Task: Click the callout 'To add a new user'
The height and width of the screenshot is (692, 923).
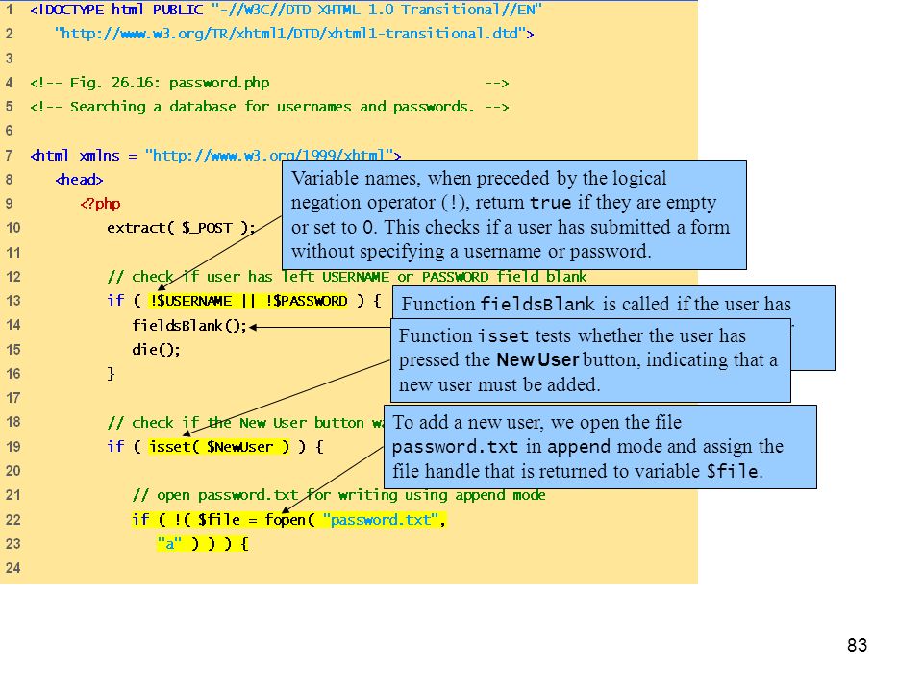Action: coord(600,447)
